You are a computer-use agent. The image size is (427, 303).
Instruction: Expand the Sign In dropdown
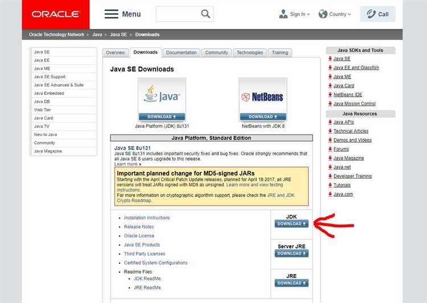308,14
